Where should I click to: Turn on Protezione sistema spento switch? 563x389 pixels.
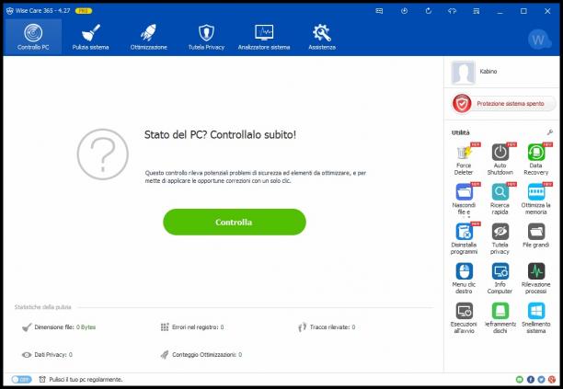pos(503,104)
